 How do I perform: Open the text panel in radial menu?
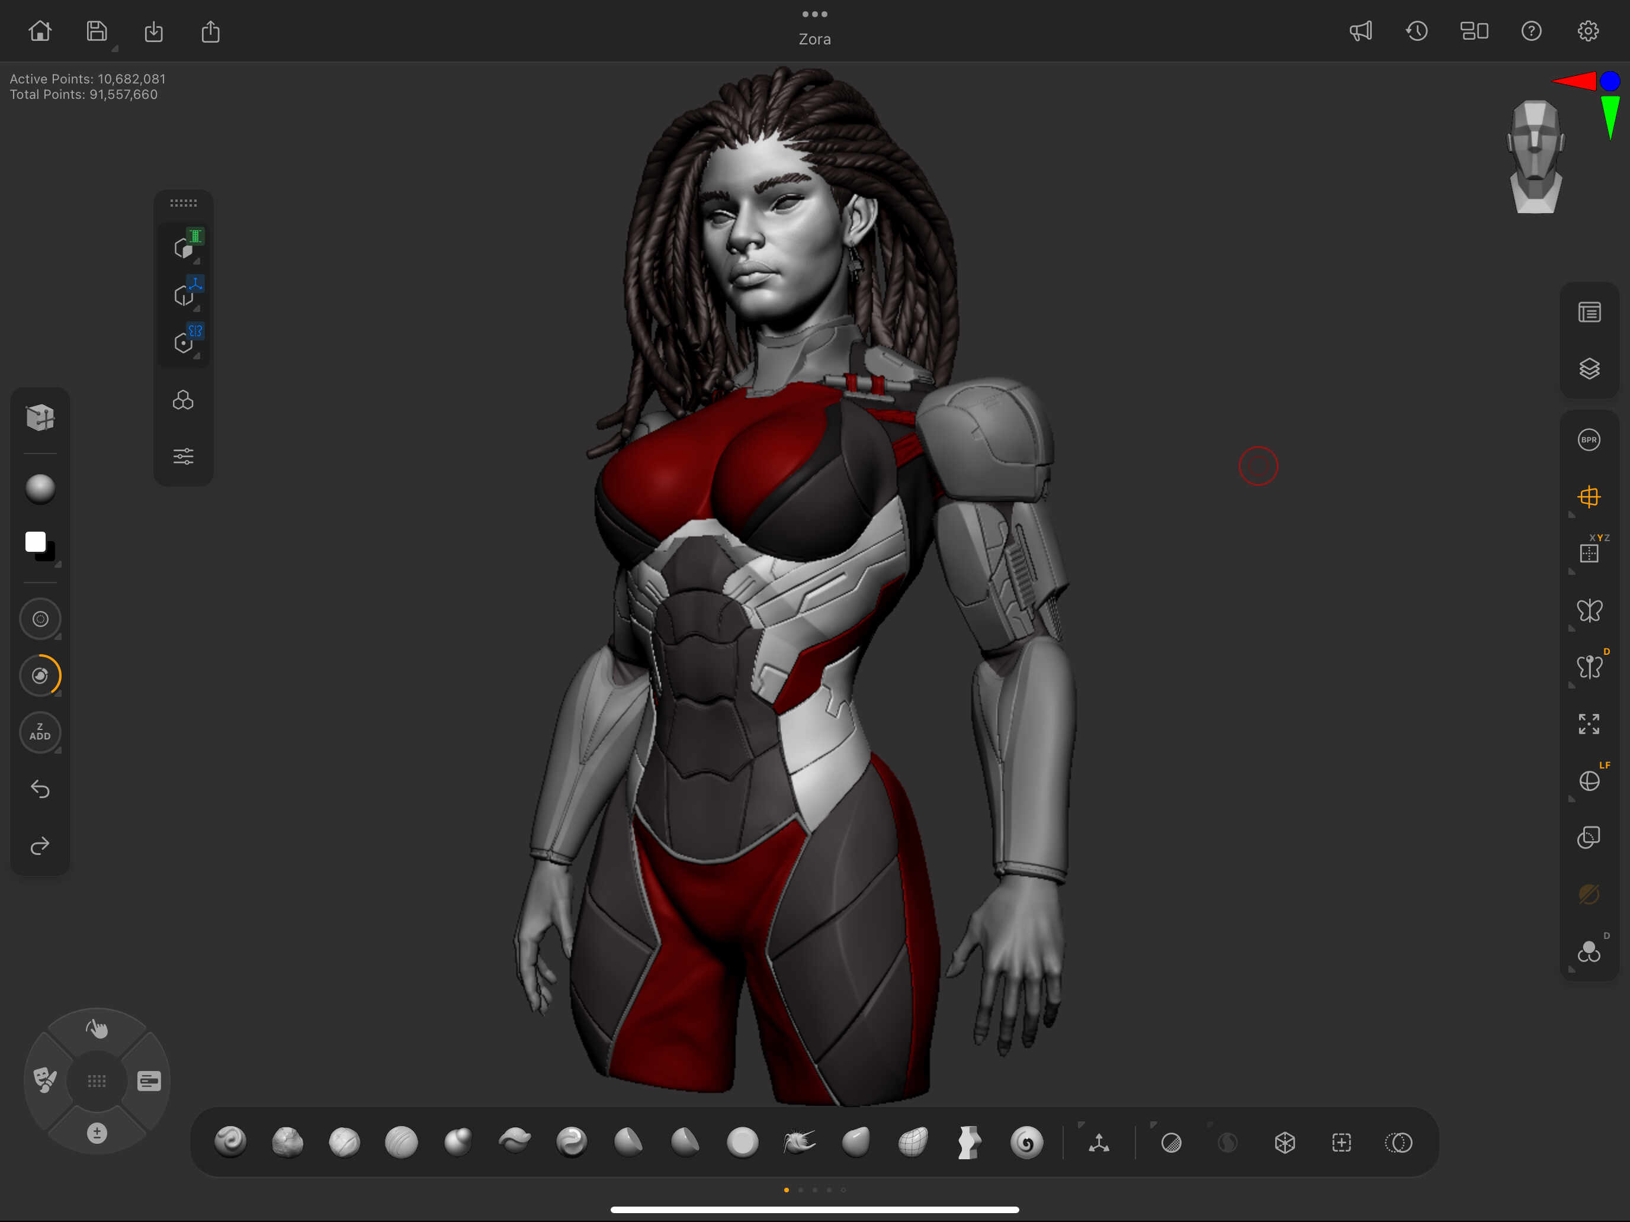pyautogui.click(x=149, y=1080)
